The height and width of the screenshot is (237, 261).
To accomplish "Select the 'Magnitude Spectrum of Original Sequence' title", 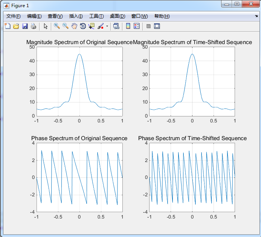I will pyautogui.click(x=79, y=42).
